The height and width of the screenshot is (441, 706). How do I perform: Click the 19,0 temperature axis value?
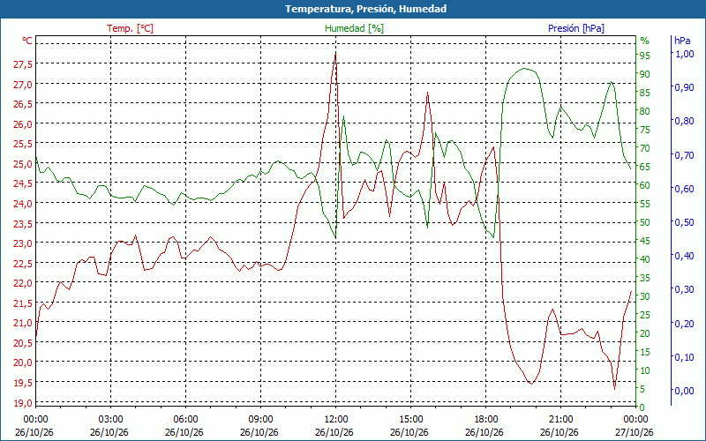tap(23, 402)
